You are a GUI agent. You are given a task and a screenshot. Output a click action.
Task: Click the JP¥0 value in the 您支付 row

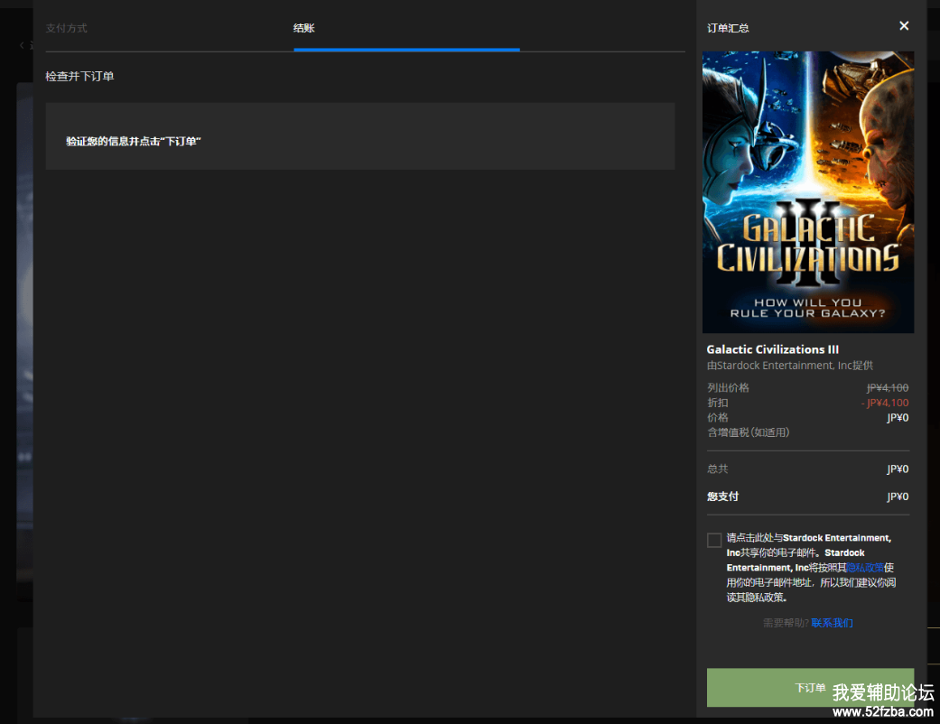[x=898, y=497]
